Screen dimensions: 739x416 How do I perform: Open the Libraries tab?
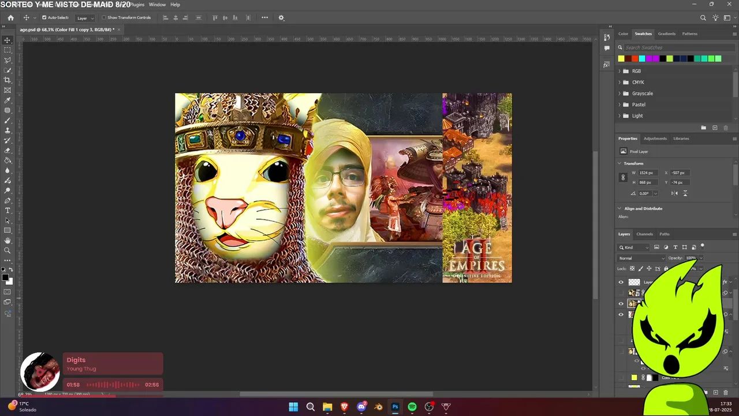tap(681, 139)
